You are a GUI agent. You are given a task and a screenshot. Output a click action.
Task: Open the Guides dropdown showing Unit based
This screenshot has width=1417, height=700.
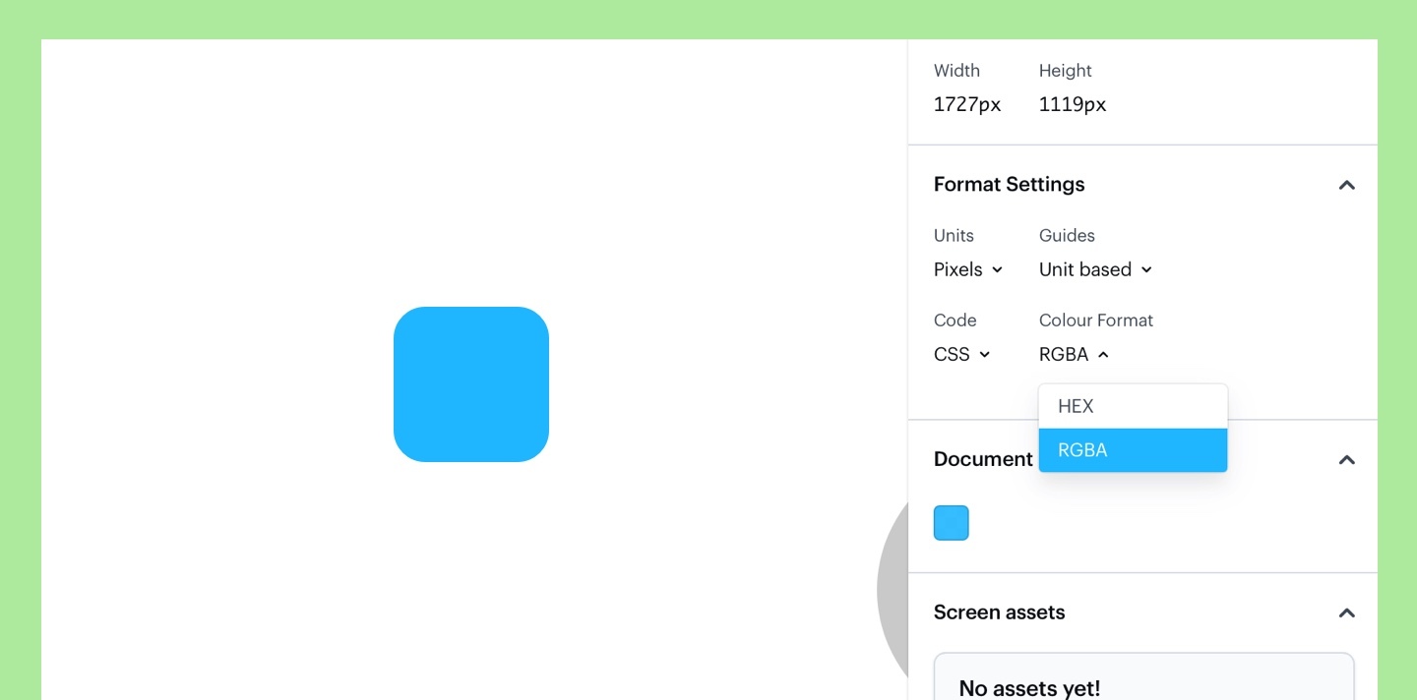click(1095, 269)
